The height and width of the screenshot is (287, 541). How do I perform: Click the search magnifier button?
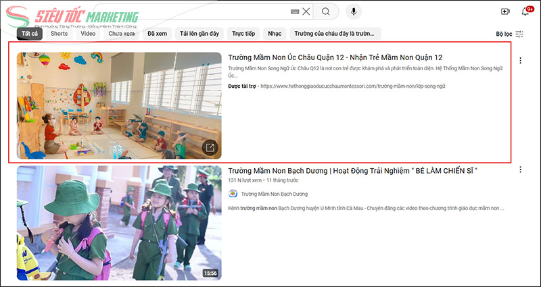(x=326, y=11)
